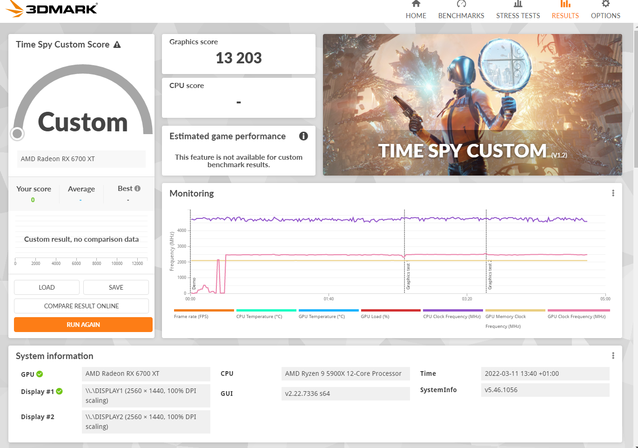This screenshot has width=638, height=448.
Task: Open the Benchmarks gauge icon
Action: (x=461, y=4)
